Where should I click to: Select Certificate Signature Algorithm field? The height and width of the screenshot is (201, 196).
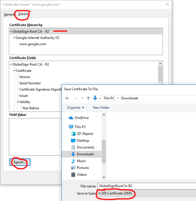point(40,89)
